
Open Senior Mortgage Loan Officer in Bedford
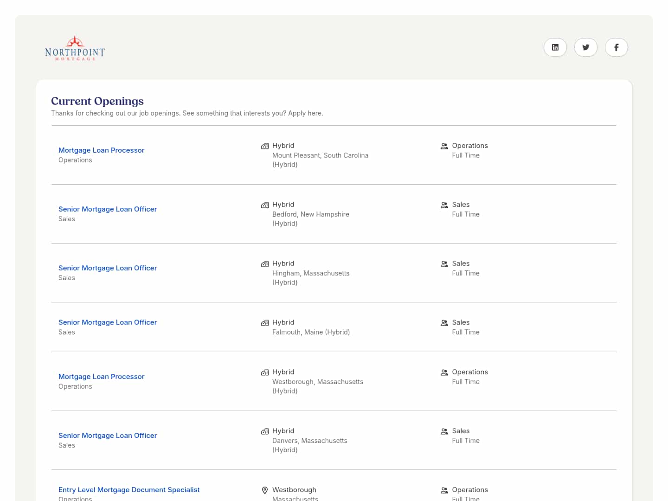(x=108, y=209)
